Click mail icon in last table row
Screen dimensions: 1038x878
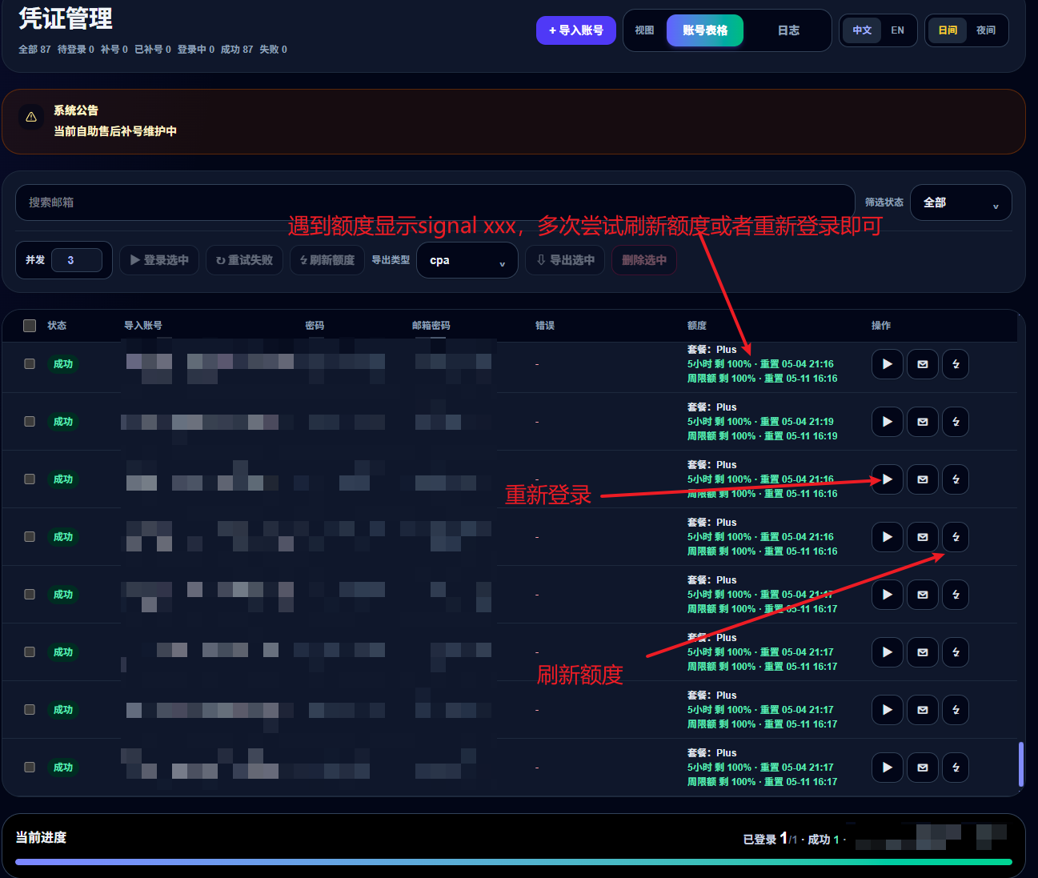(922, 768)
